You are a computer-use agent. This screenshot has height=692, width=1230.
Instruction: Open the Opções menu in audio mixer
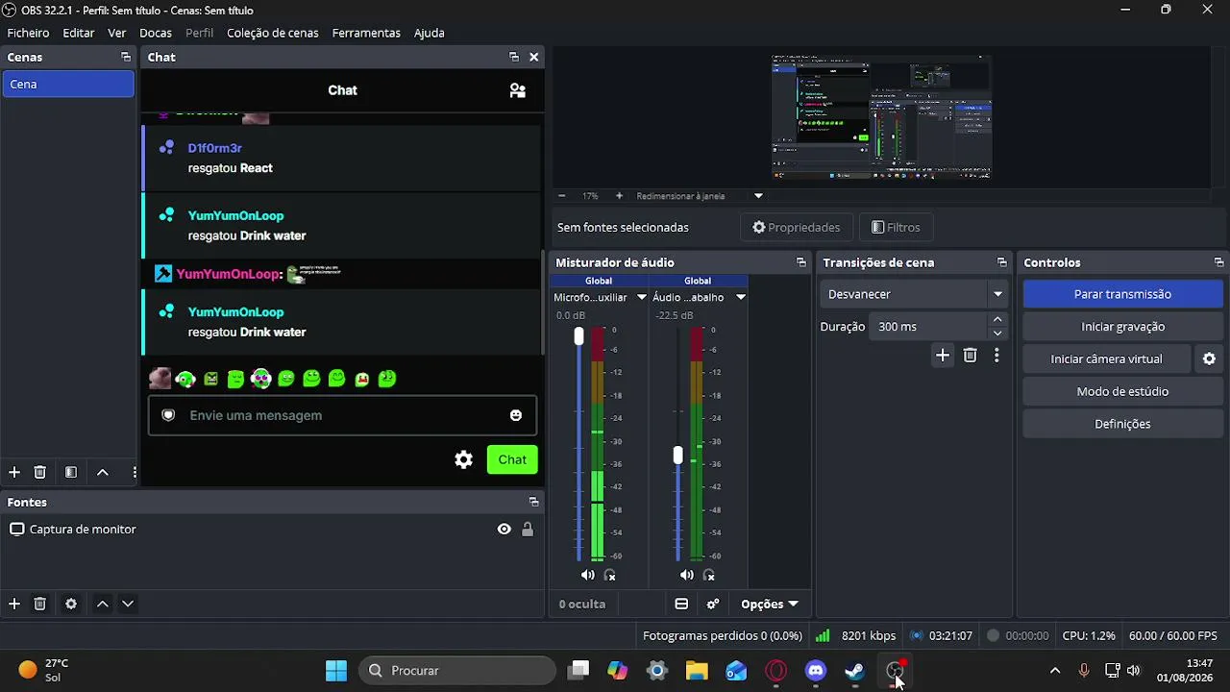[x=770, y=604]
